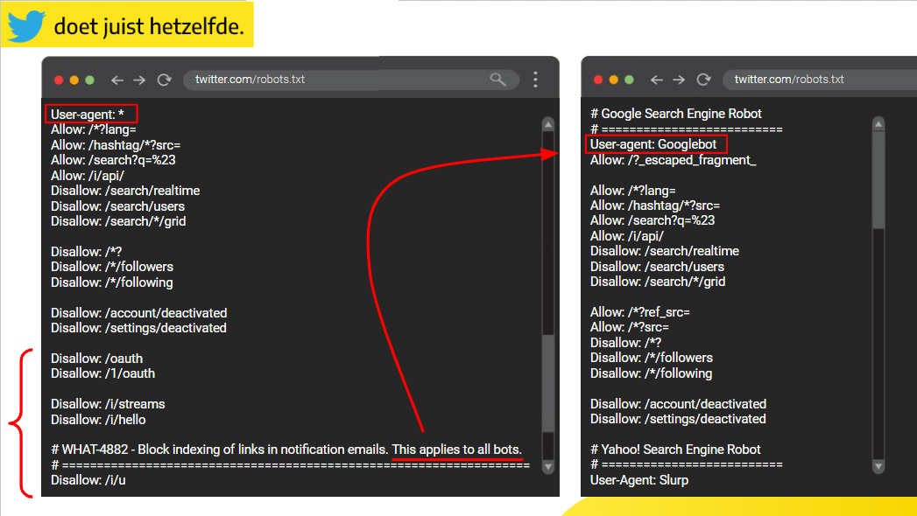This screenshot has height=516, width=917.
Task: Click '# Google Search Engine Robot' comment
Action: [676, 114]
